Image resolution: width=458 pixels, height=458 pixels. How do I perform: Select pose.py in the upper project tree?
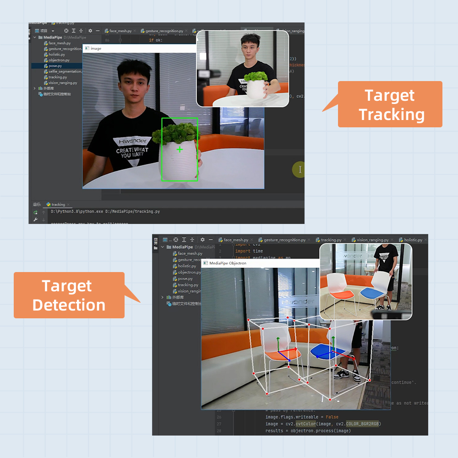55,66
